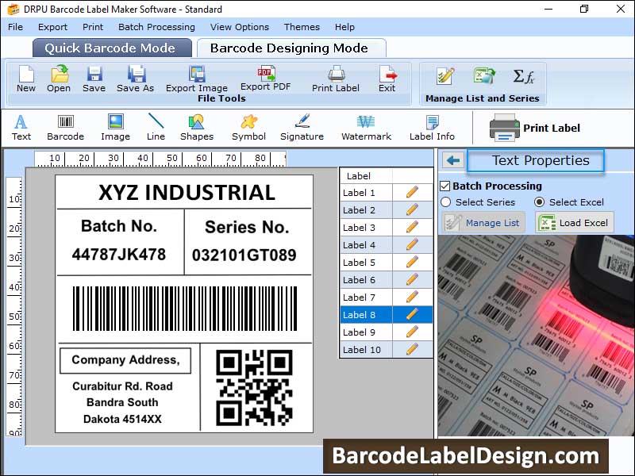Image resolution: width=635 pixels, height=476 pixels.
Task: Insert an Image onto the label
Action: tap(114, 127)
